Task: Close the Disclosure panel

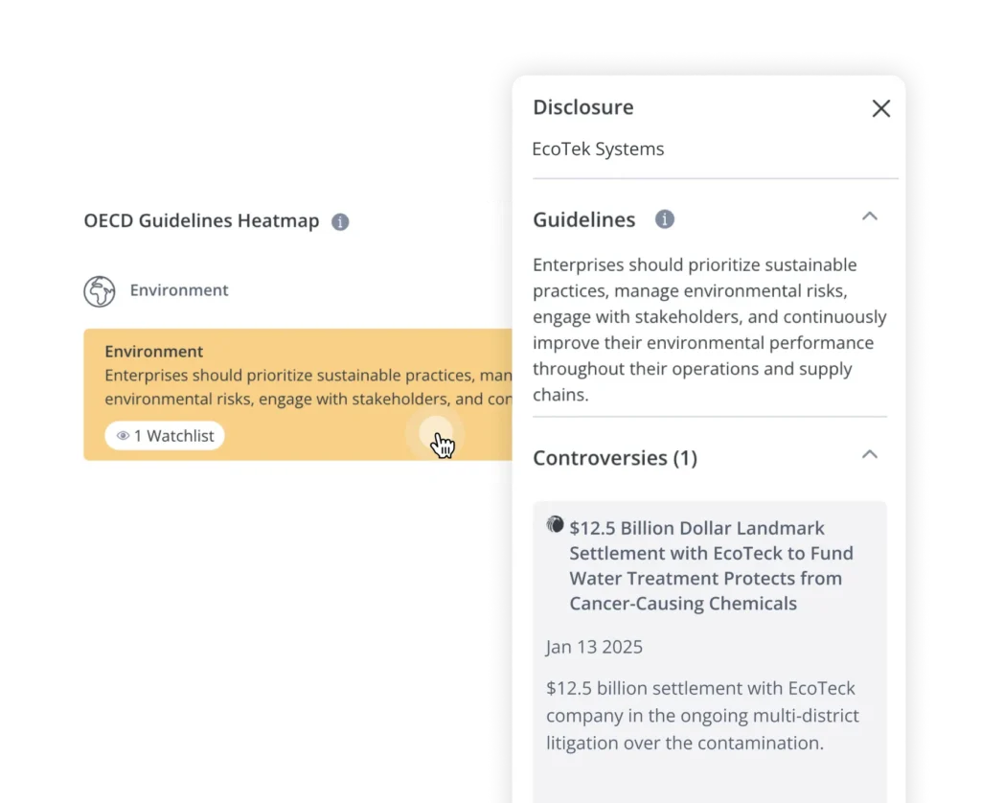Action: (x=881, y=108)
